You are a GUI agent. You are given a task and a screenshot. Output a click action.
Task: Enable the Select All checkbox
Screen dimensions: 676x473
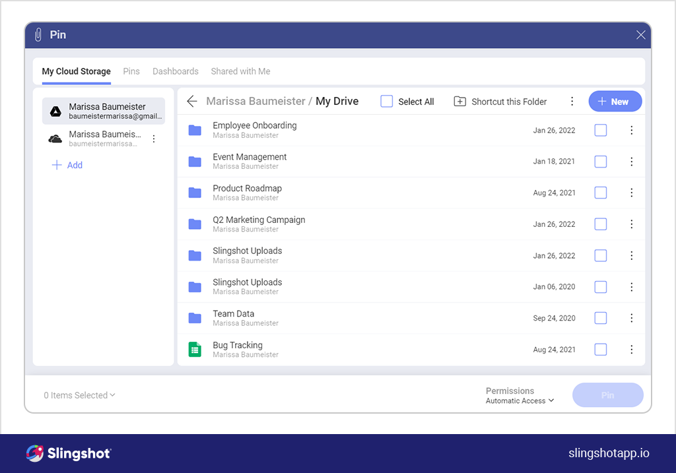(x=386, y=101)
